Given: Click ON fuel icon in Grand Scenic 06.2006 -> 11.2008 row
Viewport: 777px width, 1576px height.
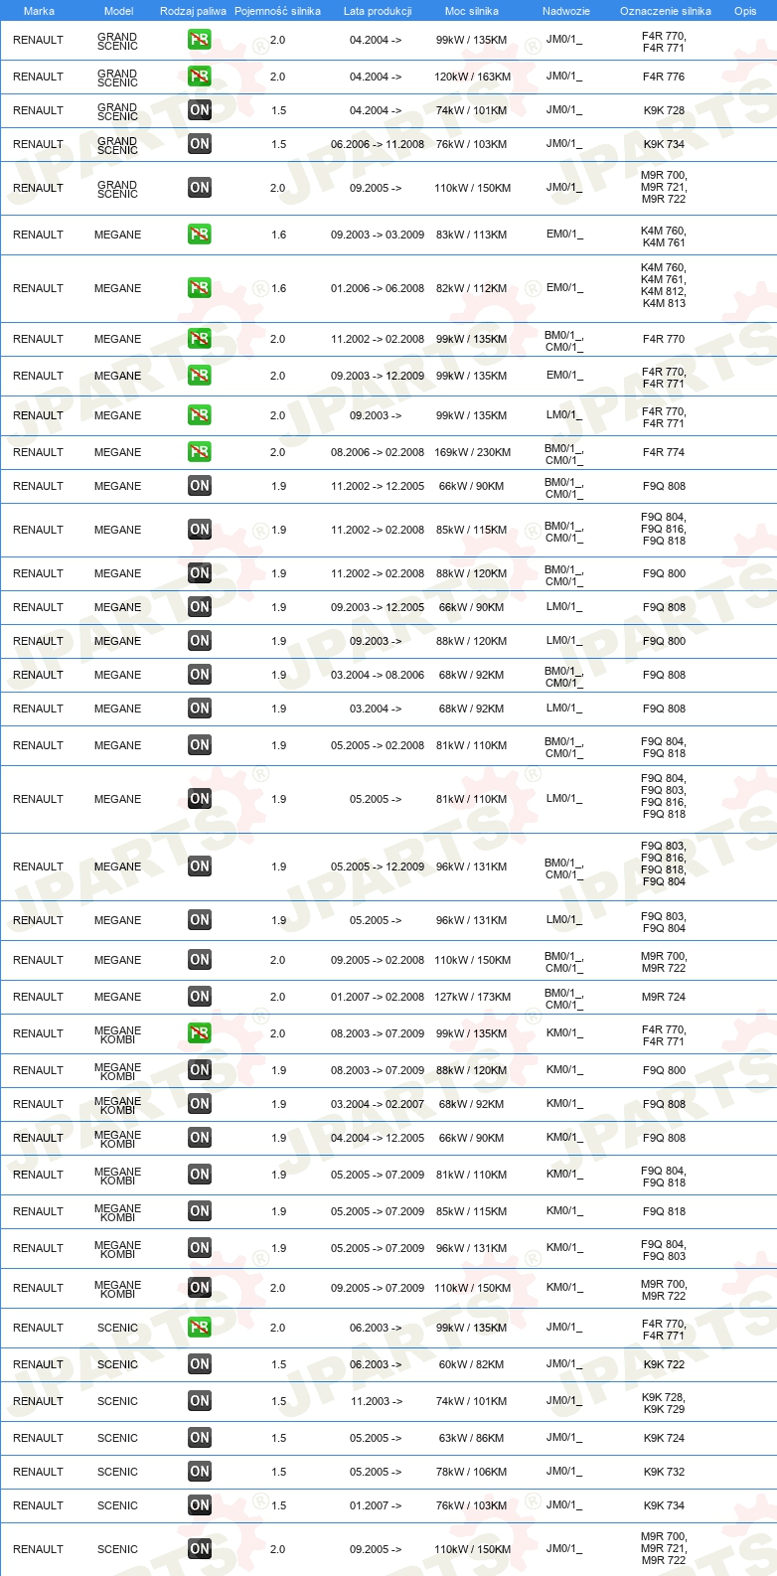Looking at the screenshot, I should click(x=199, y=144).
